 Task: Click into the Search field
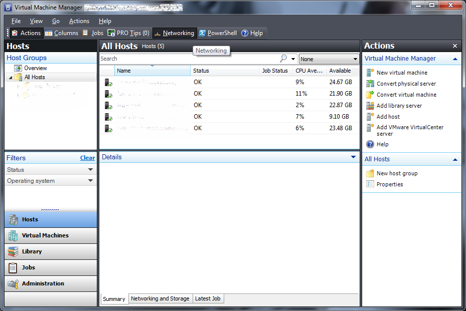click(x=189, y=59)
